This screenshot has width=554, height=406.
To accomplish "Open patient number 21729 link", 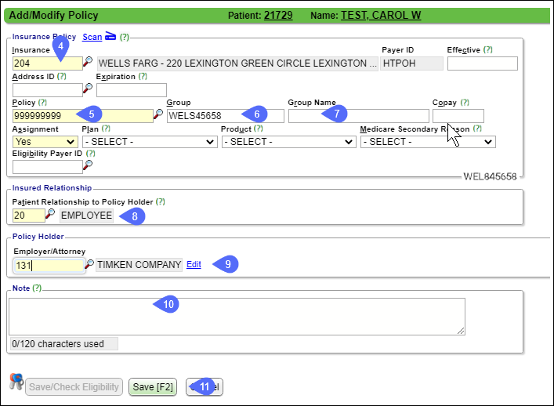I will click(277, 15).
